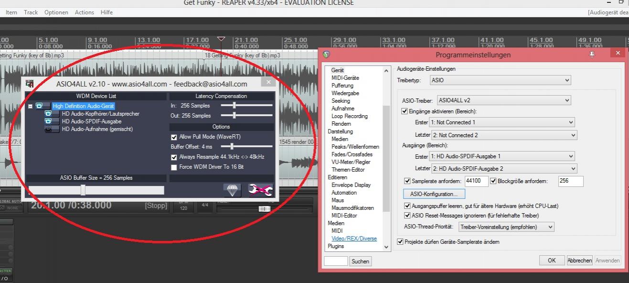Click the 4/4 time signature field in REAPER

click(x=205, y=205)
